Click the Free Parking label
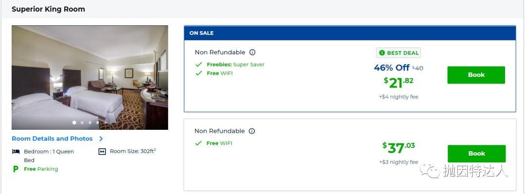Screen dimensions: 525x194 coord(41,169)
